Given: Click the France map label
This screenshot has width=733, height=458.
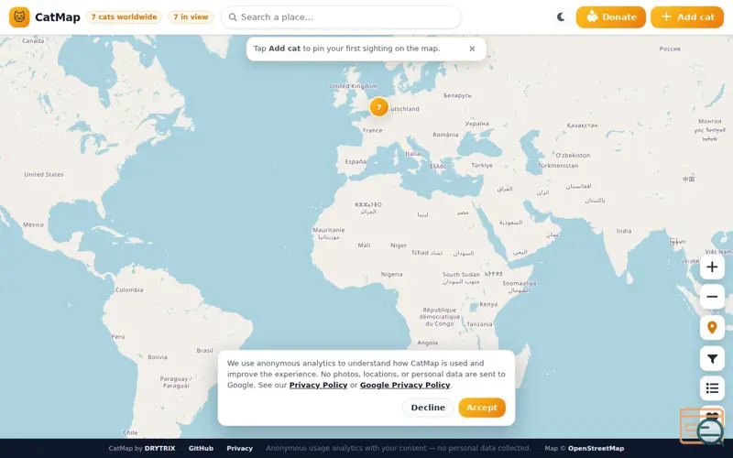Looking at the screenshot, I should [x=373, y=130].
